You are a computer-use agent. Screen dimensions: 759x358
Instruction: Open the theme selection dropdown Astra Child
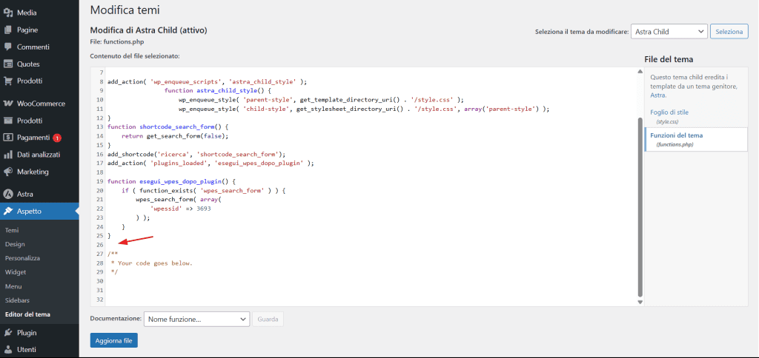click(x=669, y=31)
